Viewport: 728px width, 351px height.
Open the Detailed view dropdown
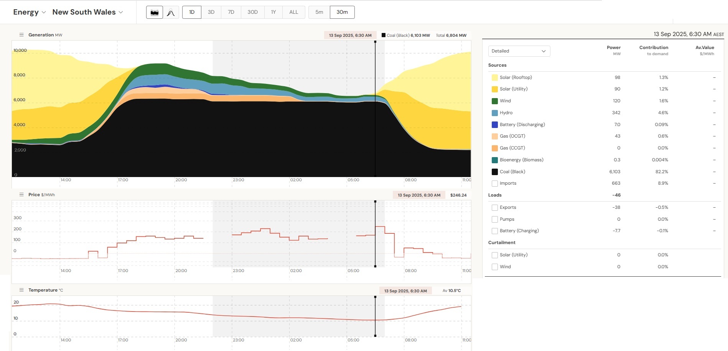click(519, 51)
